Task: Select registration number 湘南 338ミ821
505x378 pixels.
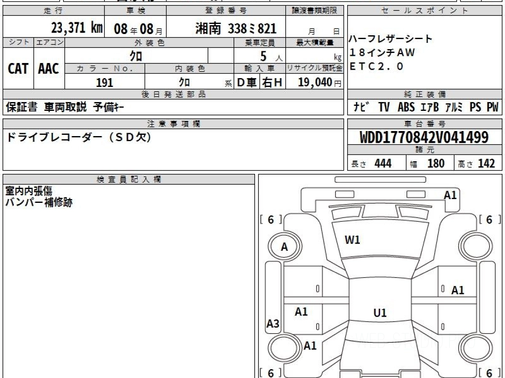Action: 236,29
